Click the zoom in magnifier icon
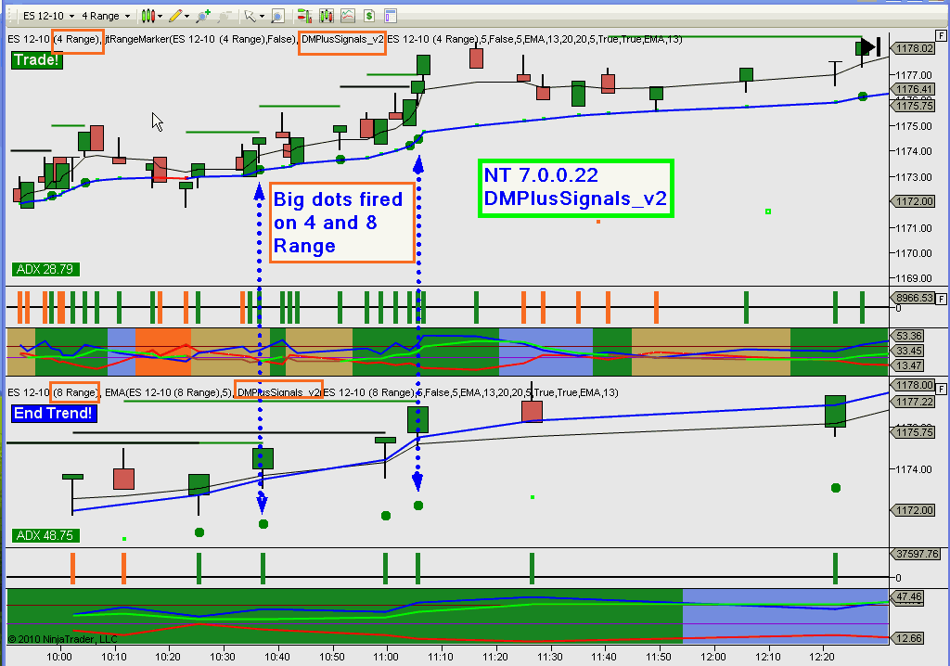The width and height of the screenshot is (950, 666). coord(203,16)
